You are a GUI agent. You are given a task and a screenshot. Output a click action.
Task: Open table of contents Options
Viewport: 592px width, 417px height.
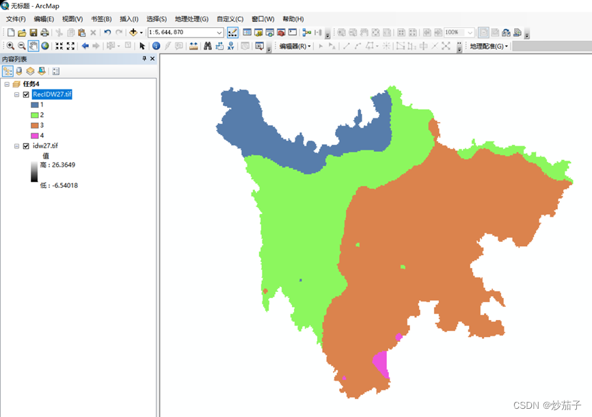coord(56,71)
